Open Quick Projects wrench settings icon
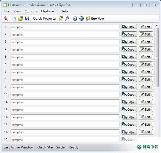The image size is (161, 153). pos(67,19)
